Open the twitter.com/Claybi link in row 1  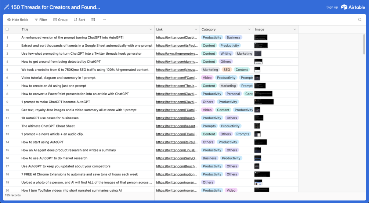[177, 37]
